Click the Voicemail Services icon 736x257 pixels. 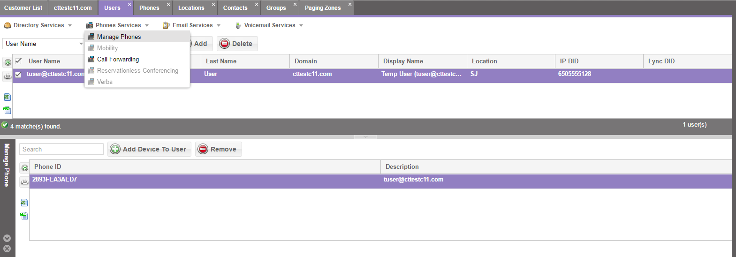[x=238, y=25]
